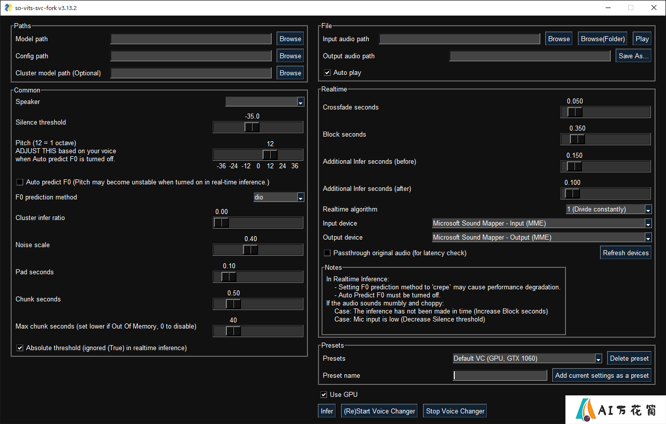This screenshot has width=666, height=424.
Task: Browse for the Config path file
Action: click(290, 56)
